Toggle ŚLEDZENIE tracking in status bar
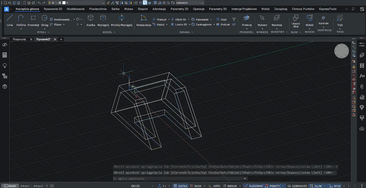 (x=253, y=186)
